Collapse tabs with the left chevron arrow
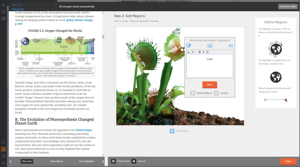Viewport: 300px width, 167px height. [11, 161]
